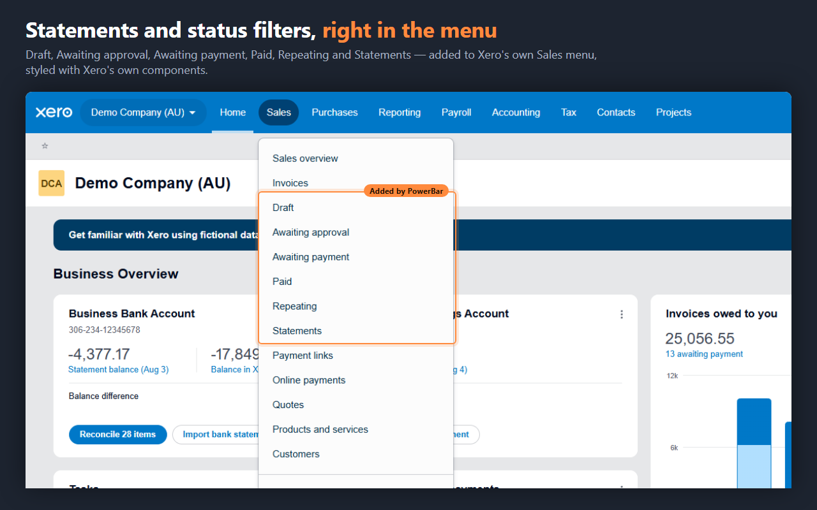Image resolution: width=817 pixels, height=510 pixels.
Task: Choose Online payments in the menu
Action: [356, 381]
